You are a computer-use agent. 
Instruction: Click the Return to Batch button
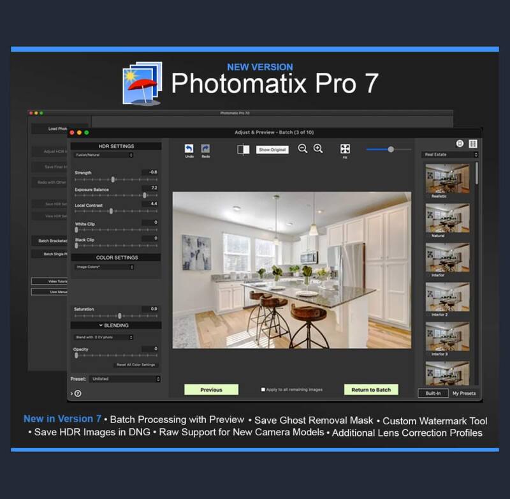point(371,389)
